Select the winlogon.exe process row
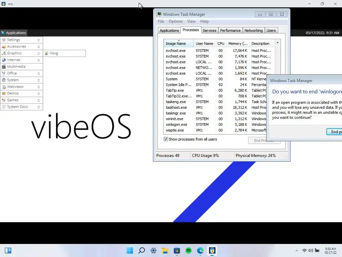Viewport: 342px width, 257px height. (215, 124)
